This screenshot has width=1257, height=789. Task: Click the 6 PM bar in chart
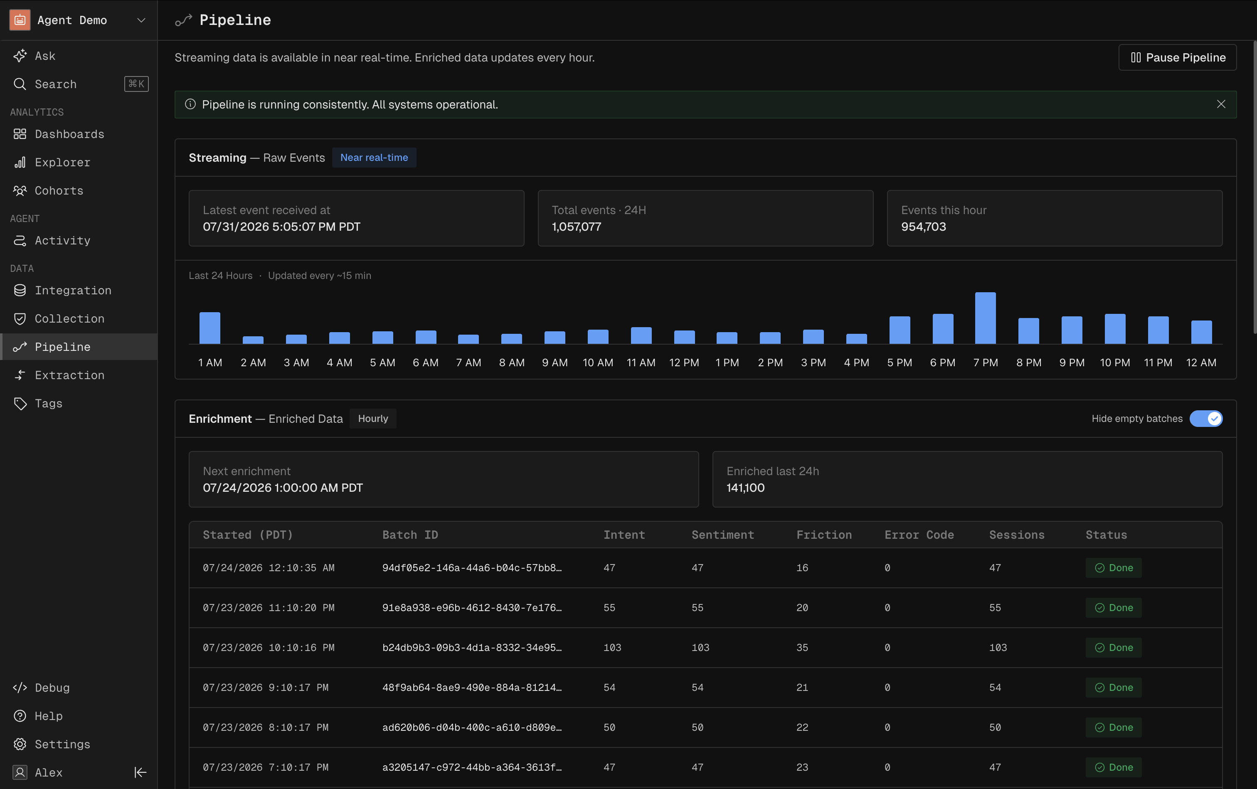(943, 329)
